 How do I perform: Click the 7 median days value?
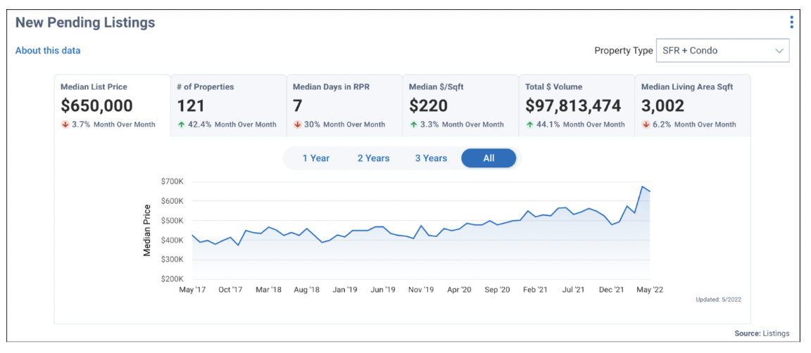click(297, 106)
